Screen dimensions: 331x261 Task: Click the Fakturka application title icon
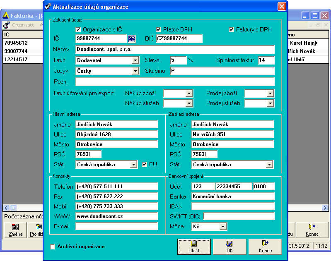6,16
